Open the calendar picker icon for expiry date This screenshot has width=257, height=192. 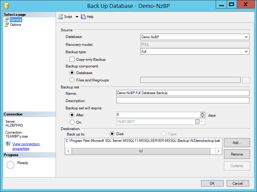pos(197,122)
